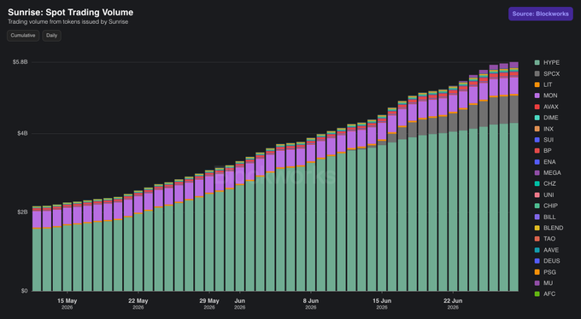
Task: Toggle the SUI series legend label
Action: pos(549,140)
